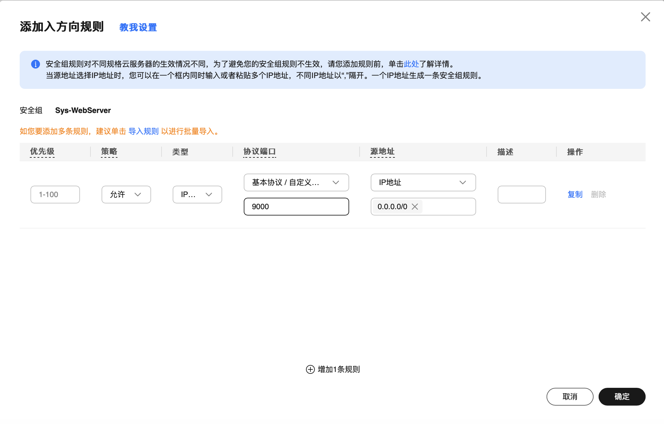The image size is (664, 424).
Task: Click the 源地址 column header
Action: click(382, 152)
